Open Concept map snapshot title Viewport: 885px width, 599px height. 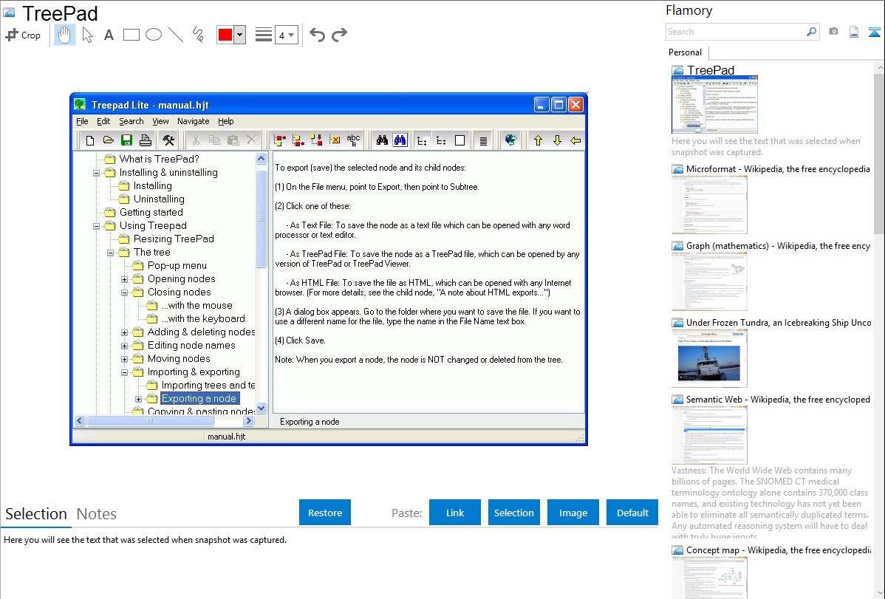click(778, 550)
